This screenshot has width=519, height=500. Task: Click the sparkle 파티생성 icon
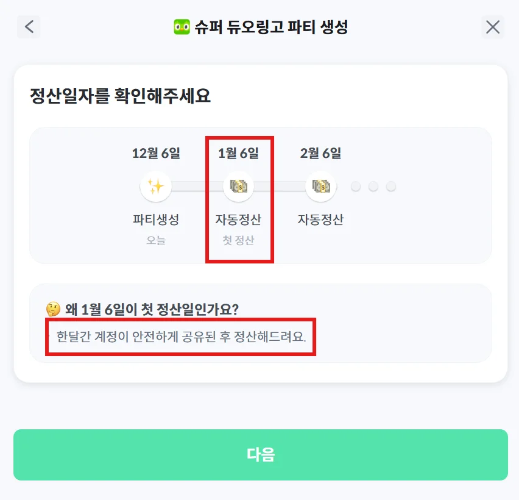[156, 187]
